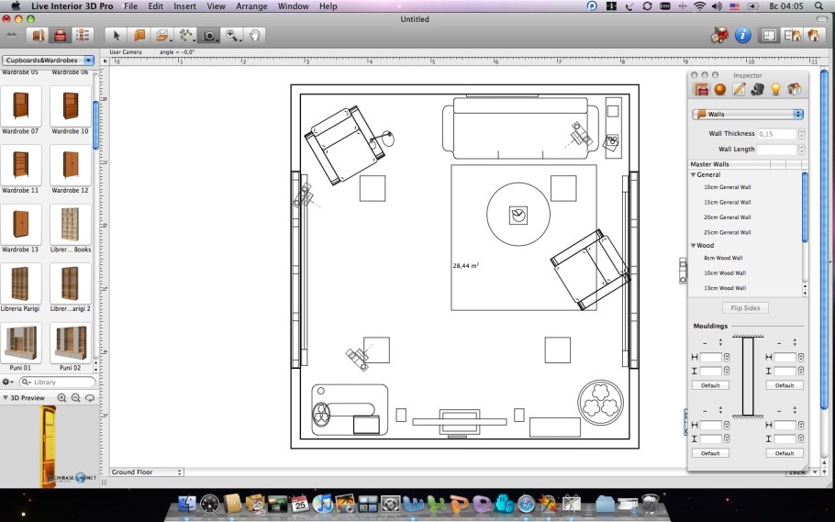Open the material sphere tab in Inspector

click(720, 89)
